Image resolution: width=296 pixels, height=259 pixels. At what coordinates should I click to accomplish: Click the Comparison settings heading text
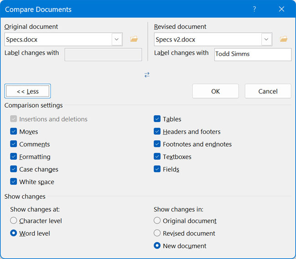pyautogui.click(x=33, y=105)
